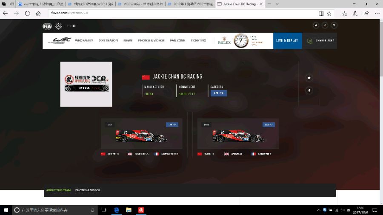This screenshot has height=215, width=383.
Task: Click ORECA manufacturer text
Action: tap(149, 94)
